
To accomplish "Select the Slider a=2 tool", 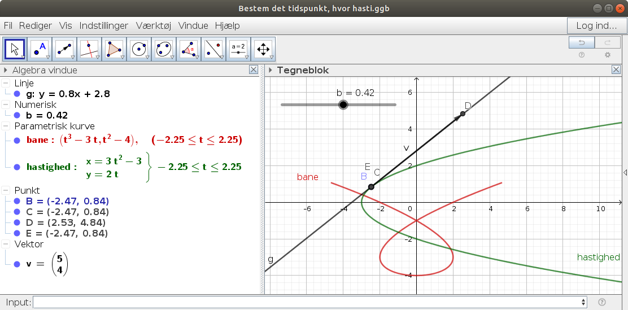I will [238, 49].
